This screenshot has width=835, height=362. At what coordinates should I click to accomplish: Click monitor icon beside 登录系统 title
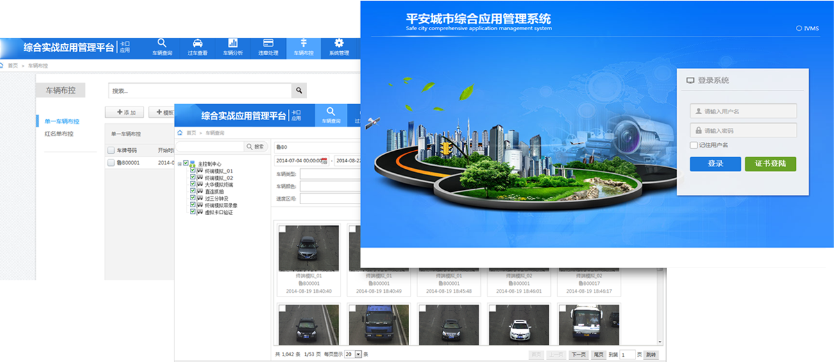point(690,81)
